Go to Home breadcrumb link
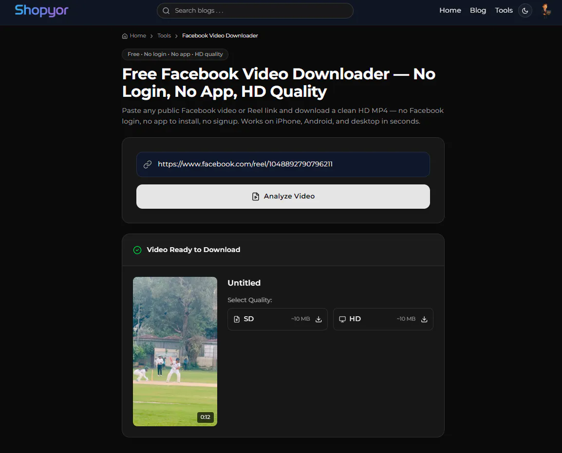The width and height of the screenshot is (562, 453). pos(138,36)
